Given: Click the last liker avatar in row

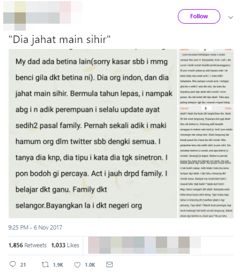Looking at the screenshot, I should (x=195, y=245).
